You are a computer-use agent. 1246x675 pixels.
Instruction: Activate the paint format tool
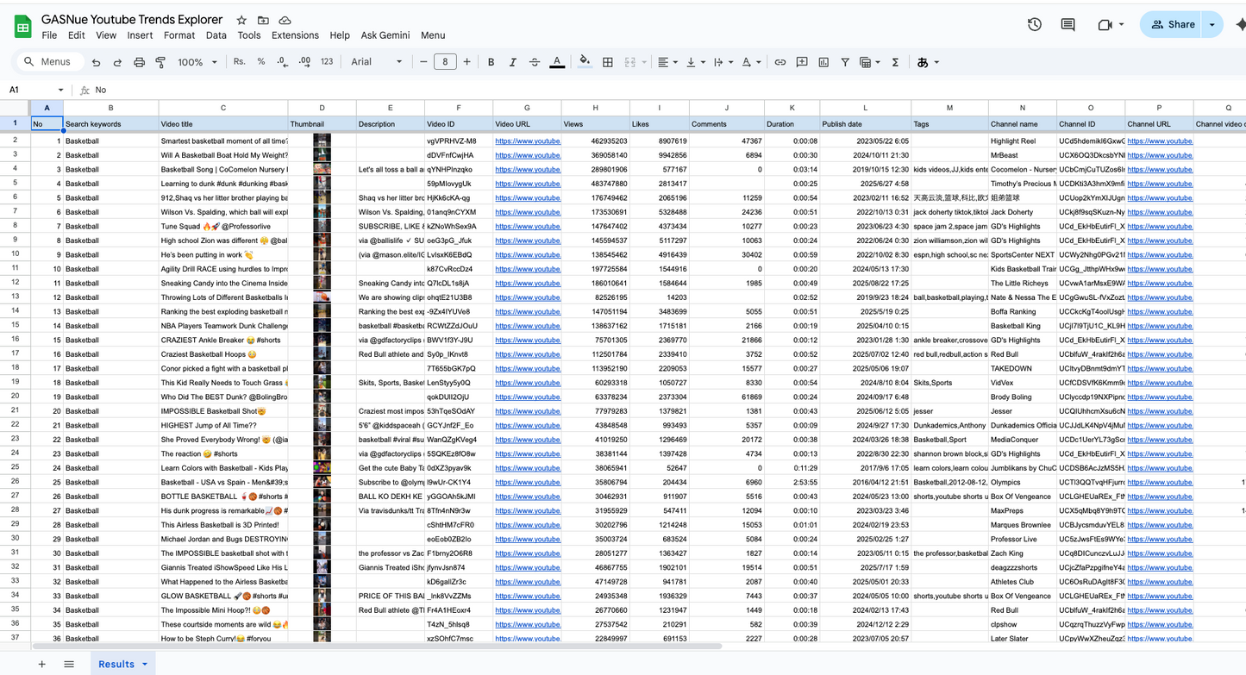point(160,62)
